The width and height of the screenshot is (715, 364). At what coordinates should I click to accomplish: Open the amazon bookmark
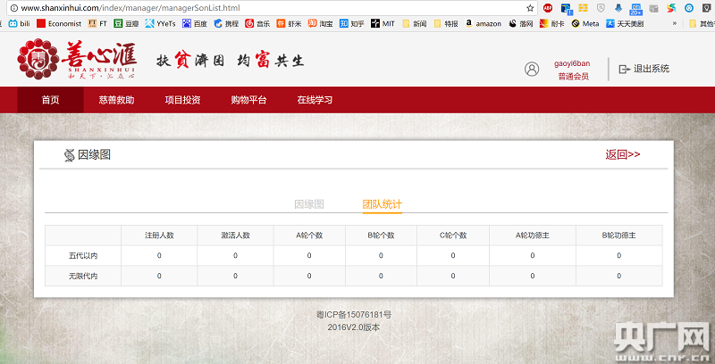pyautogui.click(x=483, y=24)
